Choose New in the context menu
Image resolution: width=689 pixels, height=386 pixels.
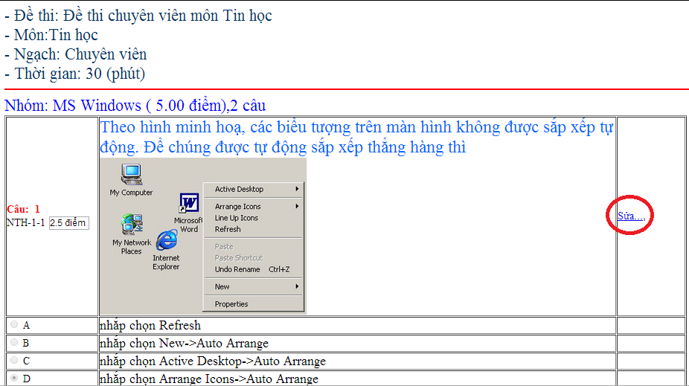click(253, 287)
